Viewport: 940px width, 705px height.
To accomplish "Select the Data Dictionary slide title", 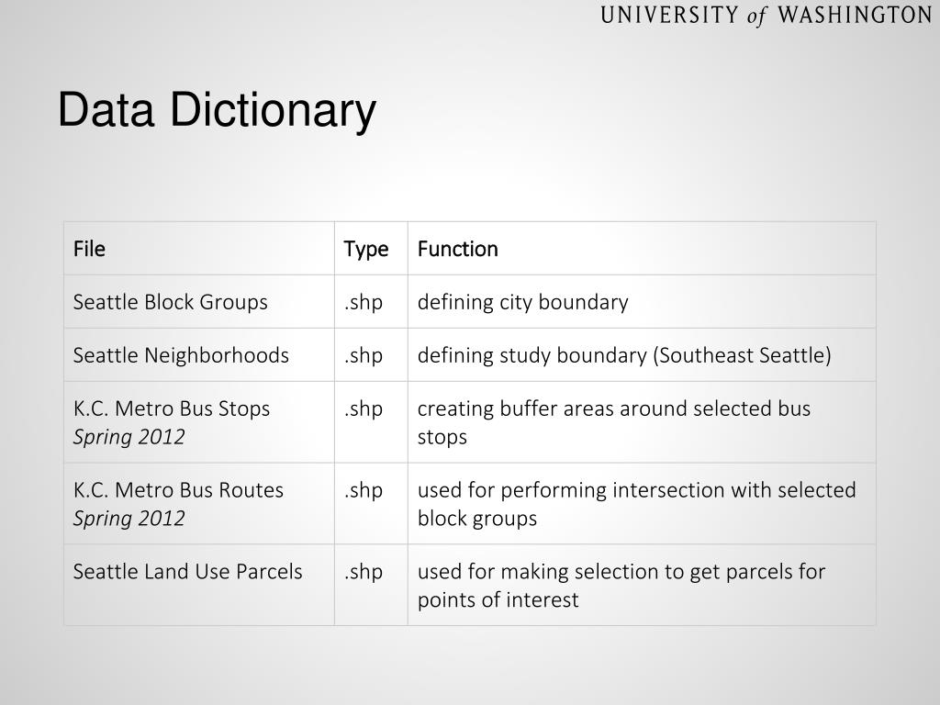I will [x=217, y=110].
